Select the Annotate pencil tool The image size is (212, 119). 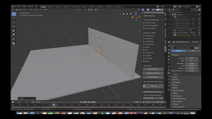coord(14,39)
